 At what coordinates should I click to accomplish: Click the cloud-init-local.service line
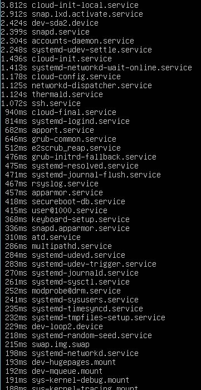pyautogui.click(x=70, y=5)
